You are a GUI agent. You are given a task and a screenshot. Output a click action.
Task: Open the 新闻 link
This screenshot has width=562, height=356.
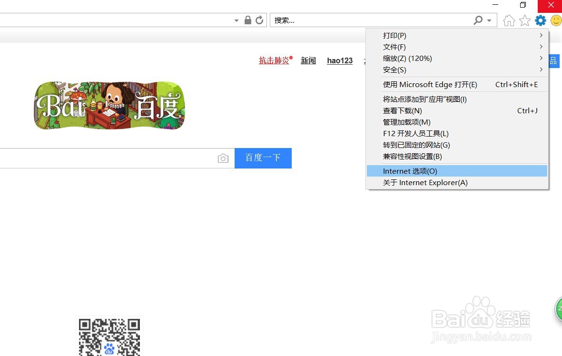(x=308, y=60)
